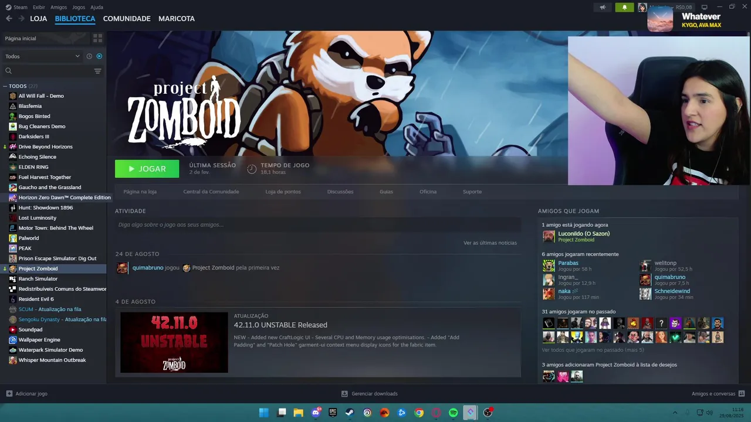The width and height of the screenshot is (751, 422).
Task: Open the LOJA tab
Action: [x=39, y=19]
